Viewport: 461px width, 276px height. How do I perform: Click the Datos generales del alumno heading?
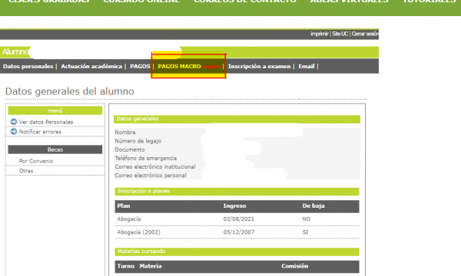coord(70,91)
